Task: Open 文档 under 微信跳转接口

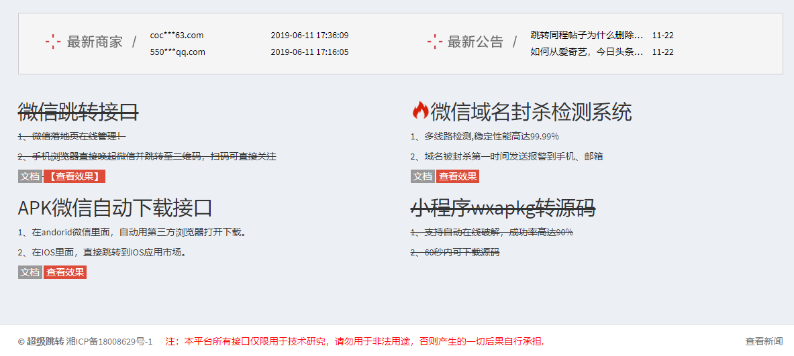Action: tap(30, 176)
